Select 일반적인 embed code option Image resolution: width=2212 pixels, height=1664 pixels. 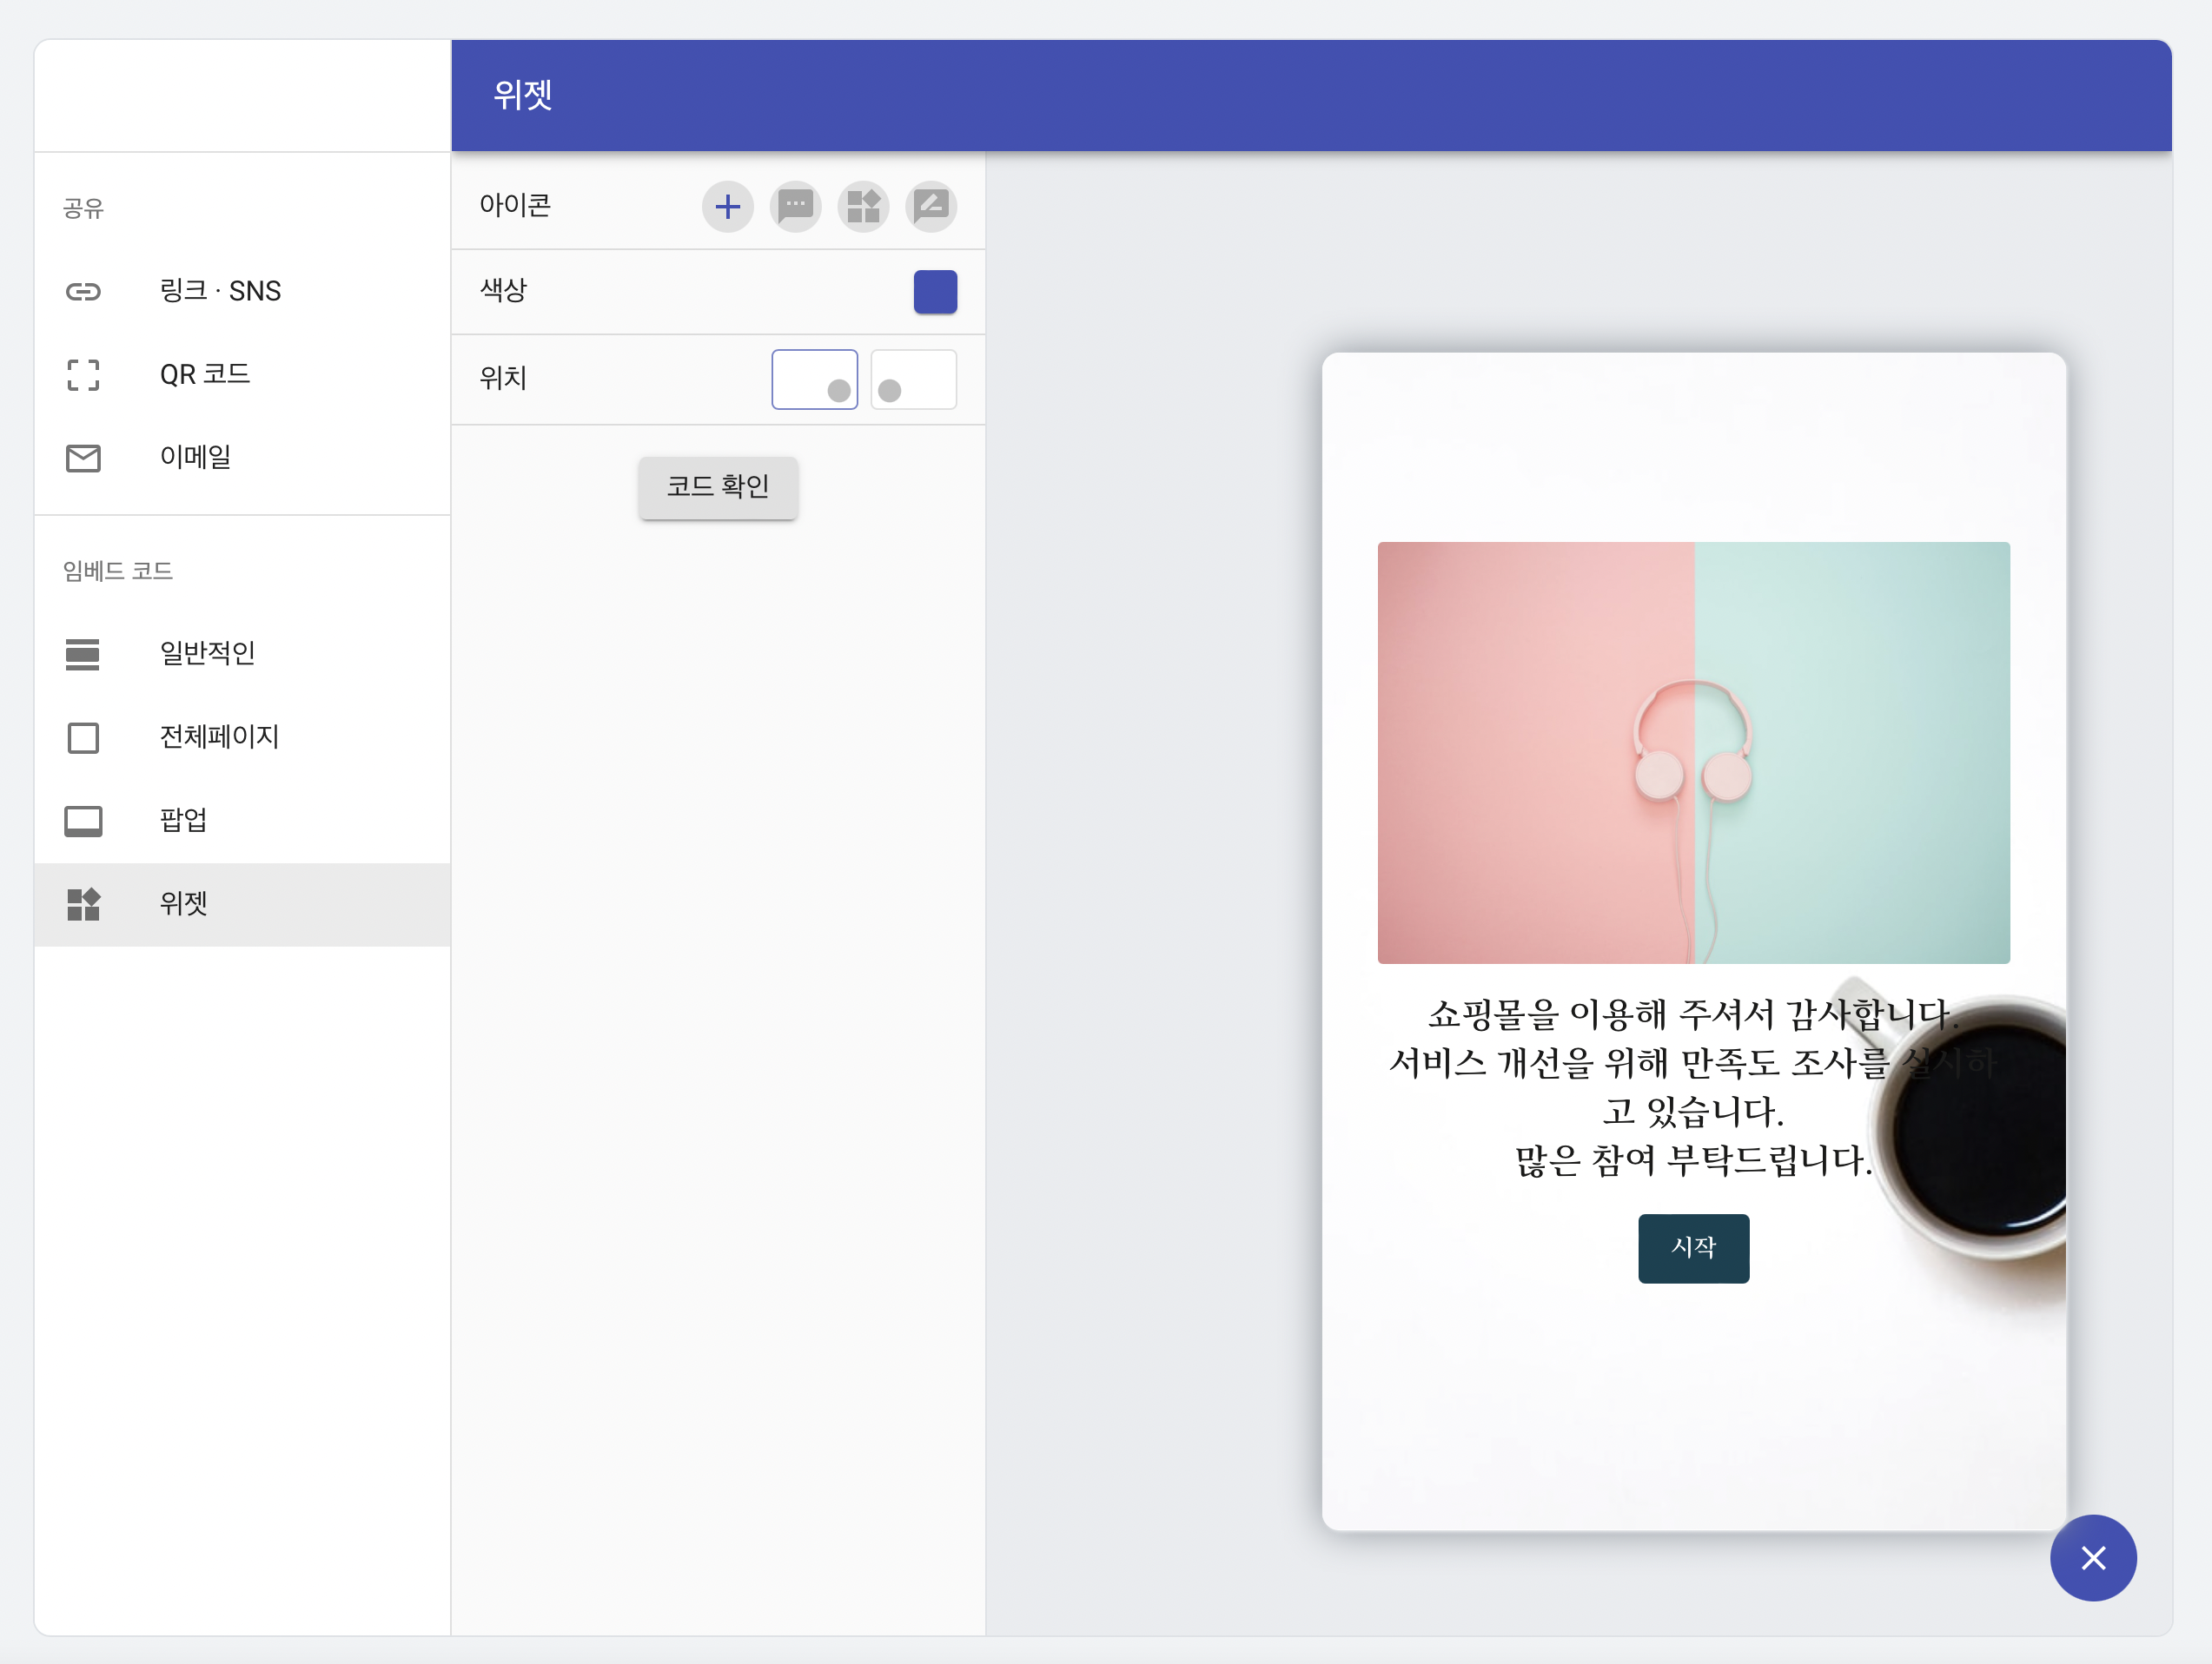coord(242,654)
